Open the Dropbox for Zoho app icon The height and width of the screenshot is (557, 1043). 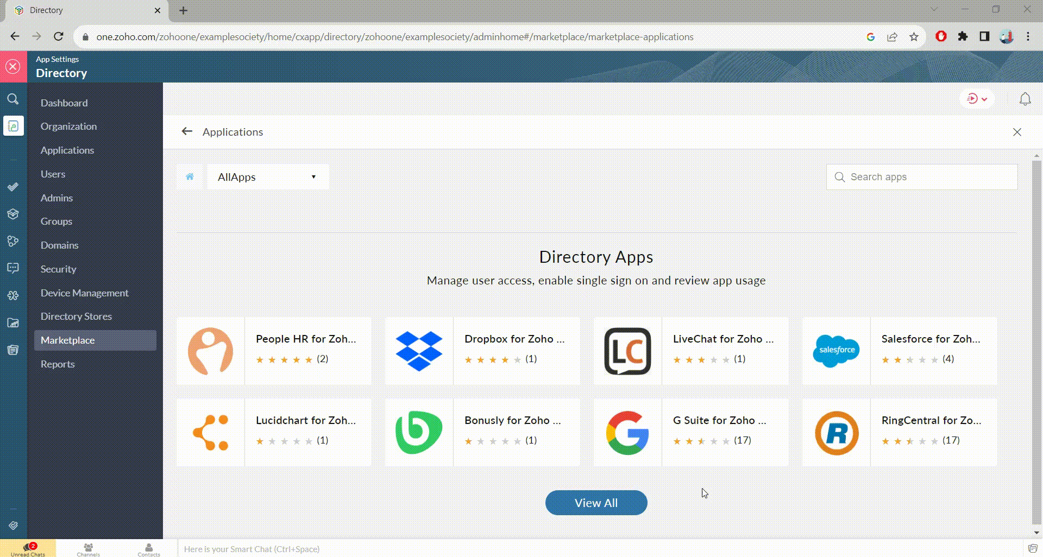[419, 351]
